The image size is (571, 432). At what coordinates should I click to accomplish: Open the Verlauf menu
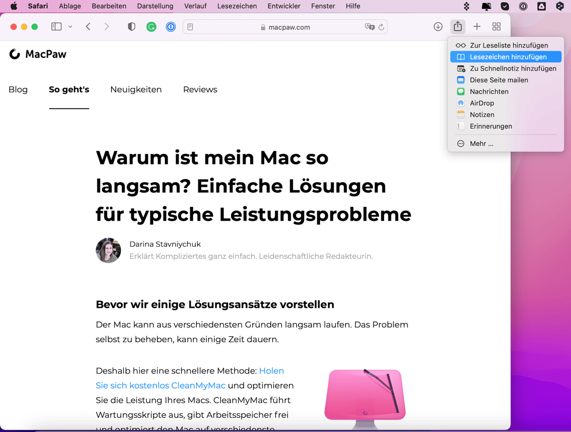[195, 6]
